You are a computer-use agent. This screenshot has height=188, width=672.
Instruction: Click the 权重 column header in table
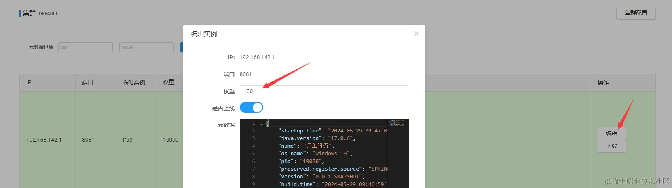pos(169,82)
